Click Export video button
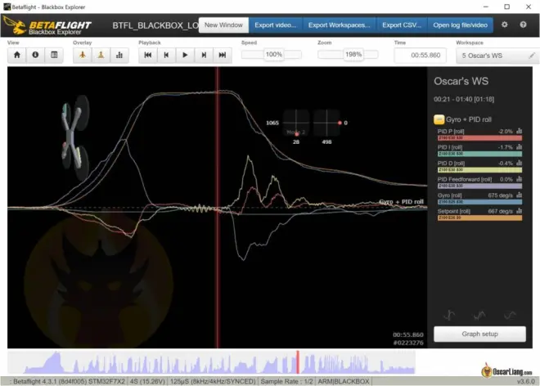540x386 pixels. 275,25
